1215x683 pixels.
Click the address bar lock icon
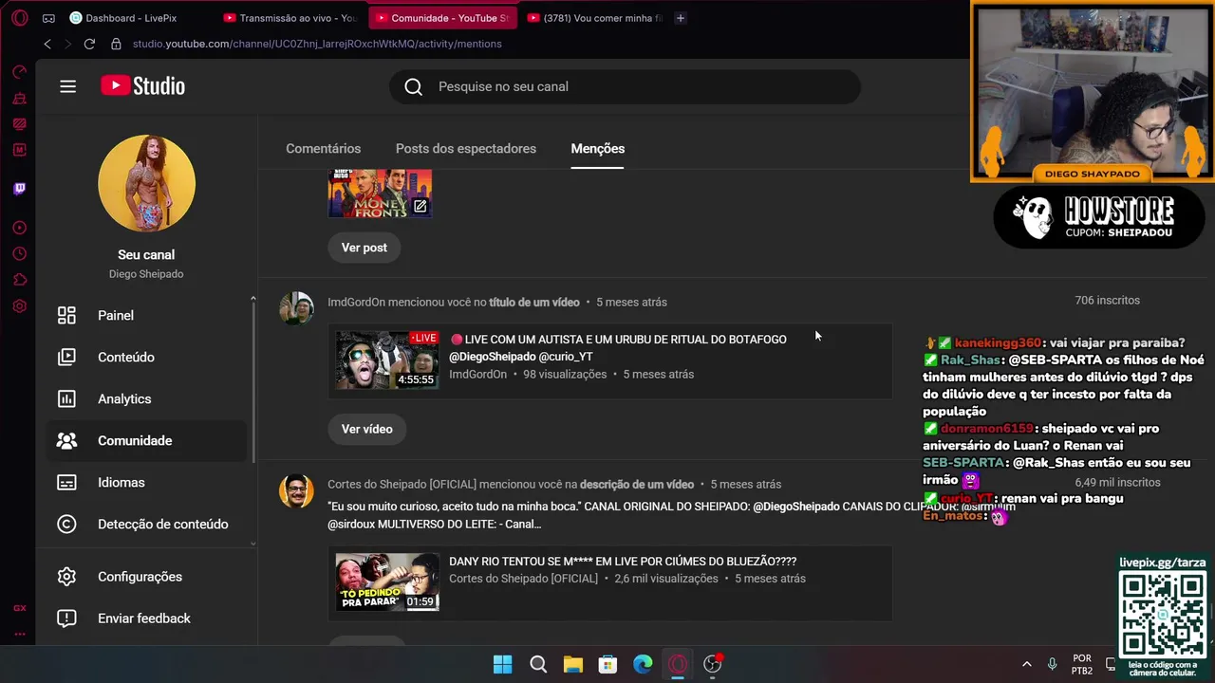pos(116,44)
